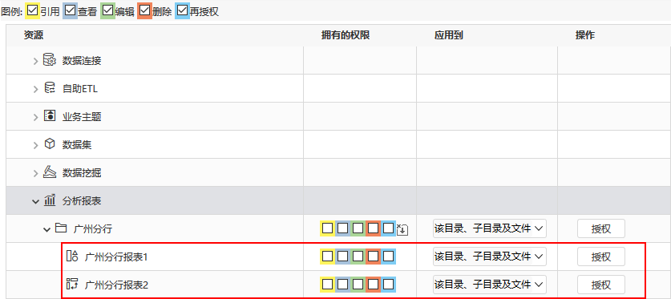Check the light-blue 再授权 box for 广州分行
Viewport: 671px width, 299px height.
click(x=388, y=228)
